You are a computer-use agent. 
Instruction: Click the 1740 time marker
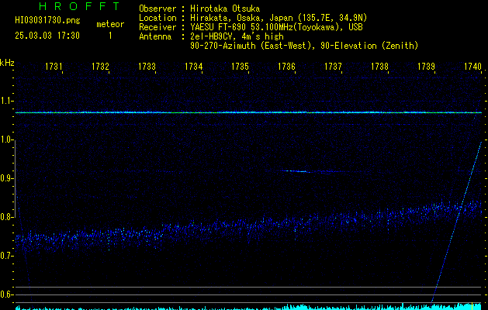pos(472,67)
